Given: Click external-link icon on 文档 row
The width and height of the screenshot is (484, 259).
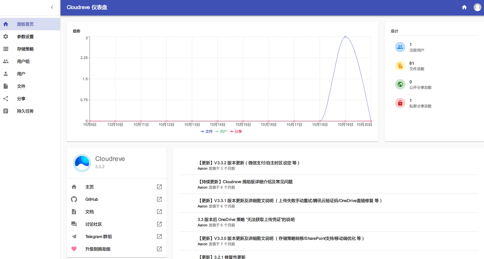Looking at the screenshot, I should click(159, 212).
